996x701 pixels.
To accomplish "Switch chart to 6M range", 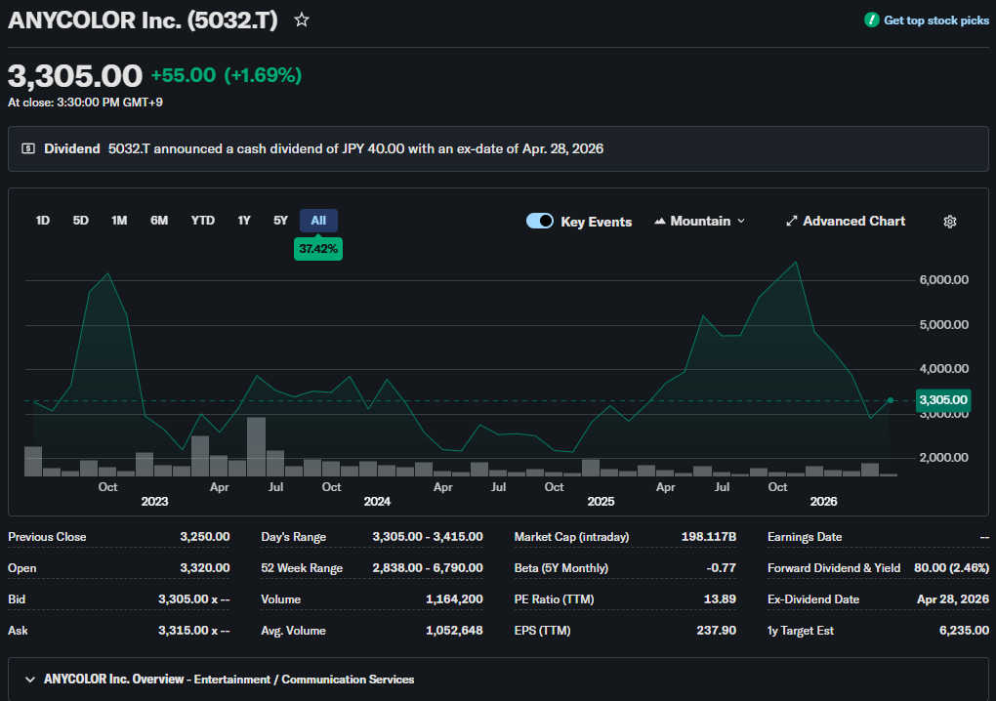I will pyautogui.click(x=159, y=221).
